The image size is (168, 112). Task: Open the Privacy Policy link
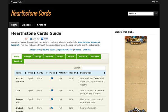click(x=17, y=2)
